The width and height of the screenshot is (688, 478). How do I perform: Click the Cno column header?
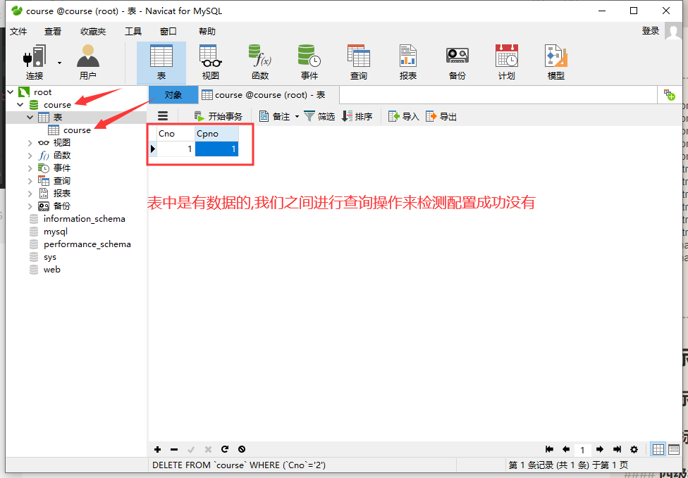point(176,134)
